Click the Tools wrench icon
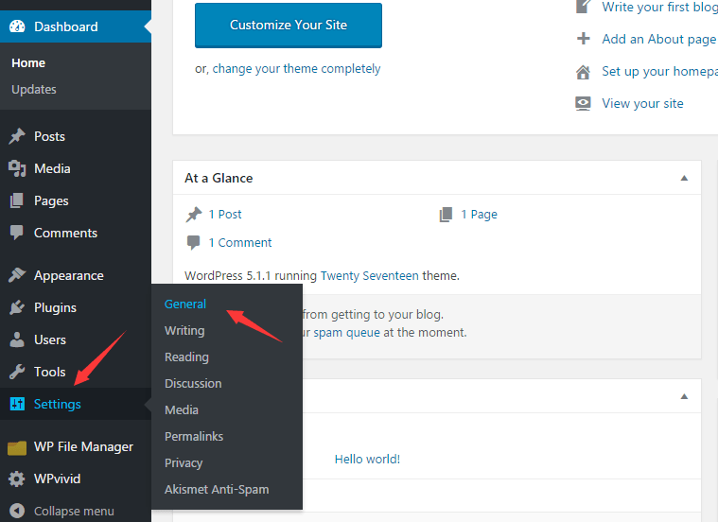The image size is (718, 522). click(17, 372)
